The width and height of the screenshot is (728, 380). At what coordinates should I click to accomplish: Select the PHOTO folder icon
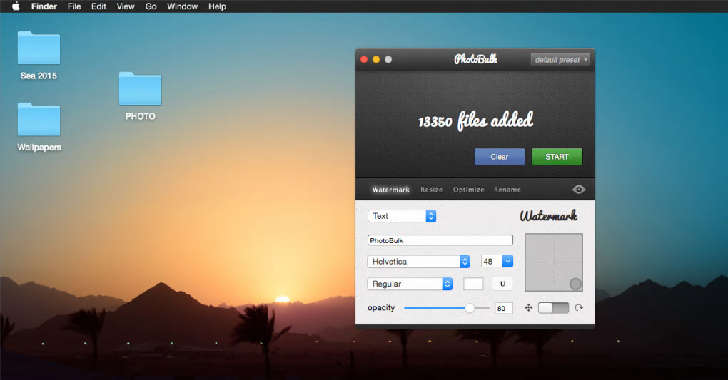(x=140, y=88)
